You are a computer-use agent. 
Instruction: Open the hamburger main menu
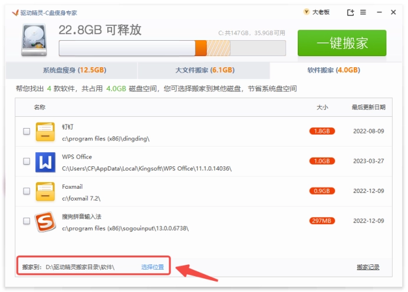coord(363,12)
